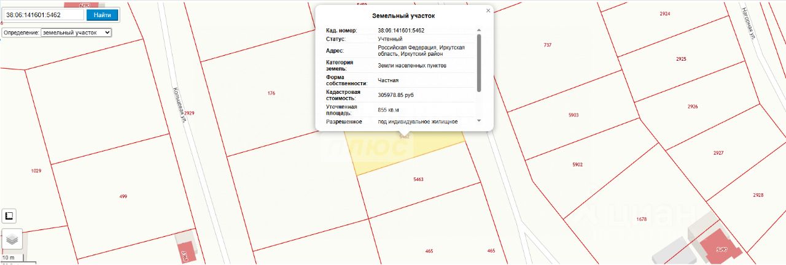Click the popup scrollbar thumb
This screenshot has width=786, height=265.
point(479,63)
